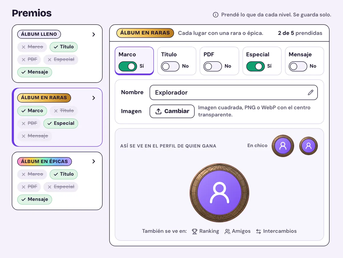The image size is (343, 258).
Task: Click the checked Mensaje chip in Álbum en épicas
Action: click(x=35, y=199)
